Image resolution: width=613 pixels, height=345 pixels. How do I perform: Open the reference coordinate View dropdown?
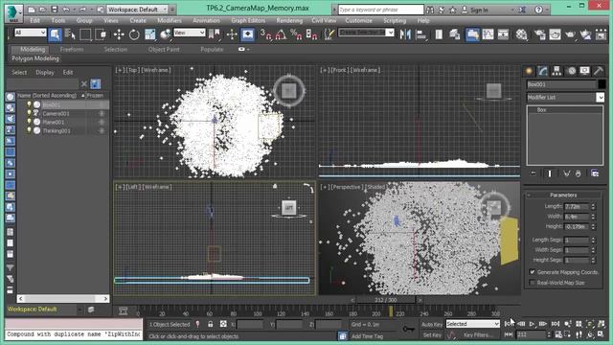coord(190,33)
